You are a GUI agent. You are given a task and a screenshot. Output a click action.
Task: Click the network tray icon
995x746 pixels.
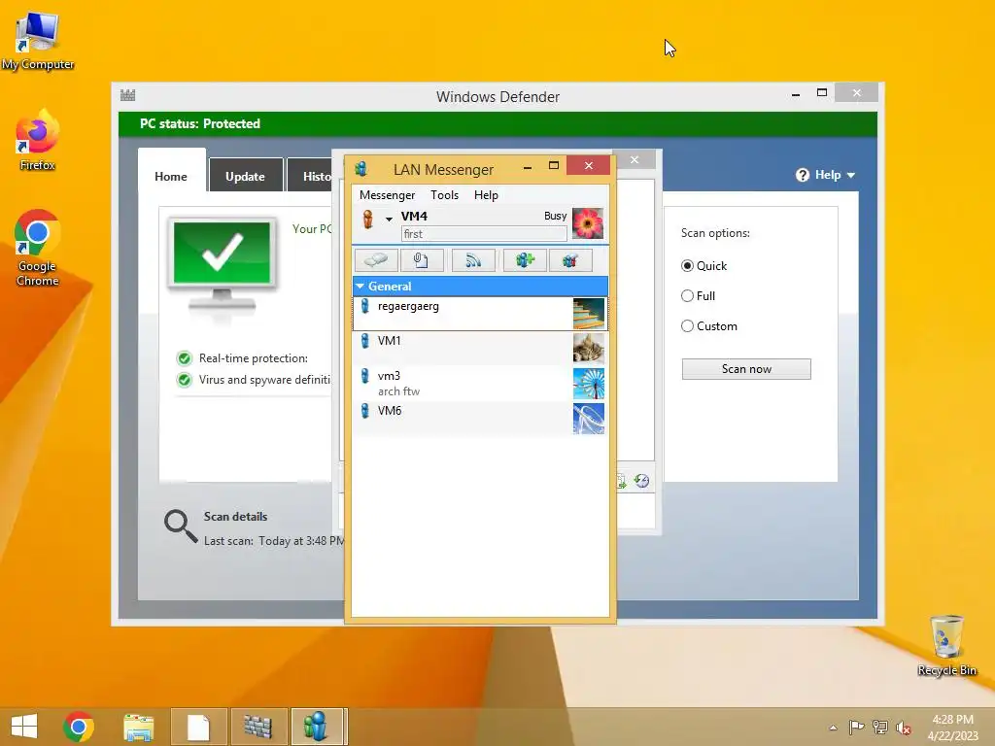880,727
